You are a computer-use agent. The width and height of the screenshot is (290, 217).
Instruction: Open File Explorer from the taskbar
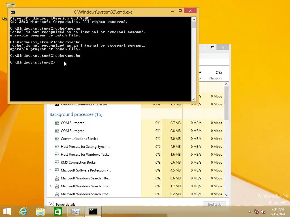tap(40, 211)
